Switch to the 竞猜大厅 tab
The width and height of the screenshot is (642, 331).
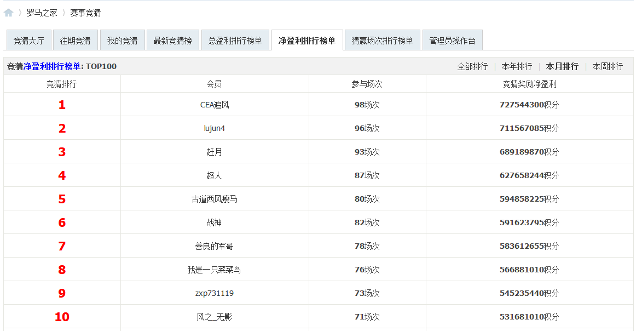pyautogui.click(x=28, y=39)
